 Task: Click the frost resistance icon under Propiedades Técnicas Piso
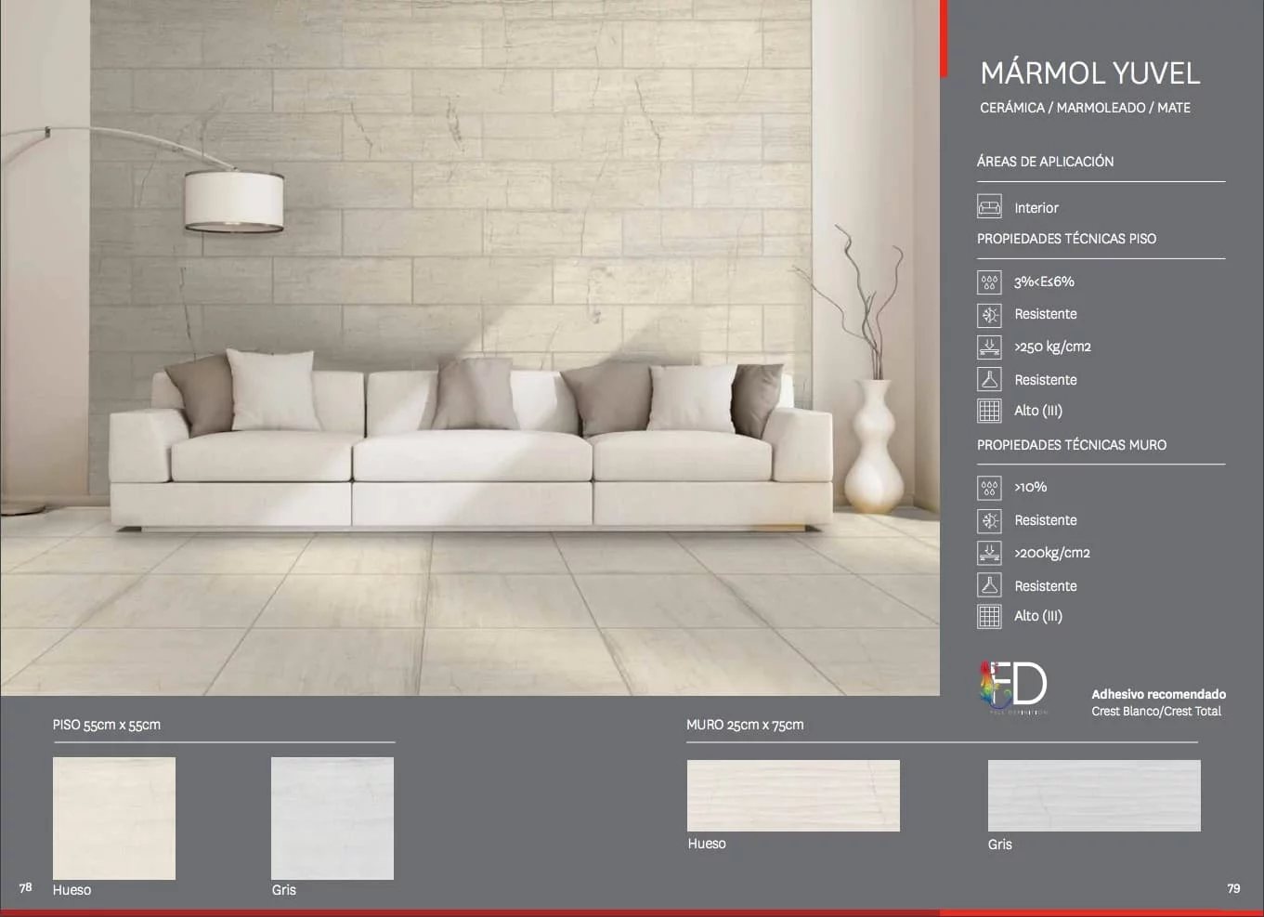[x=989, y=314]
